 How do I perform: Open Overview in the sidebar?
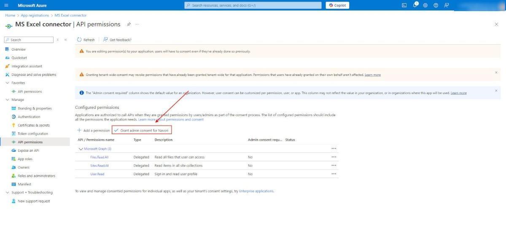pyautogui.click(x=19, y=49)
